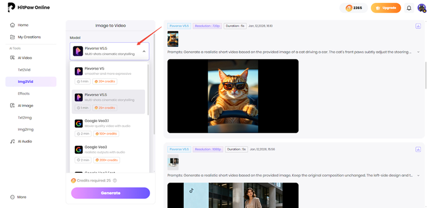Click the More circle icon
Screen dimensions: 435x208
pos(12,197)
